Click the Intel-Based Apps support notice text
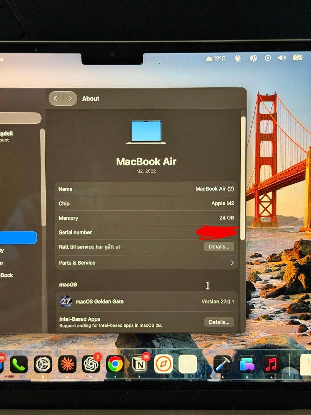311x415 pixels. (110, 325)
